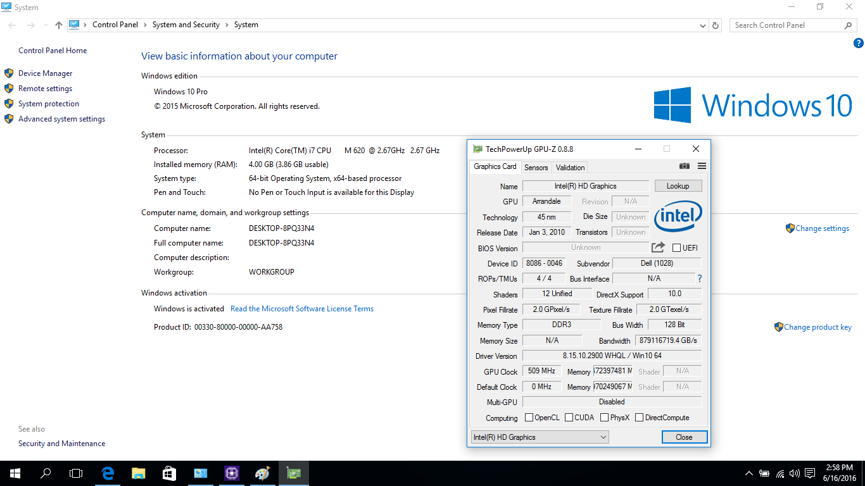Open the Windows Store taskbar icon
Screen dimensions: 865x486
pos(169,473)
